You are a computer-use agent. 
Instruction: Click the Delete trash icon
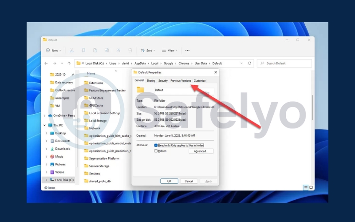point(130,50)
